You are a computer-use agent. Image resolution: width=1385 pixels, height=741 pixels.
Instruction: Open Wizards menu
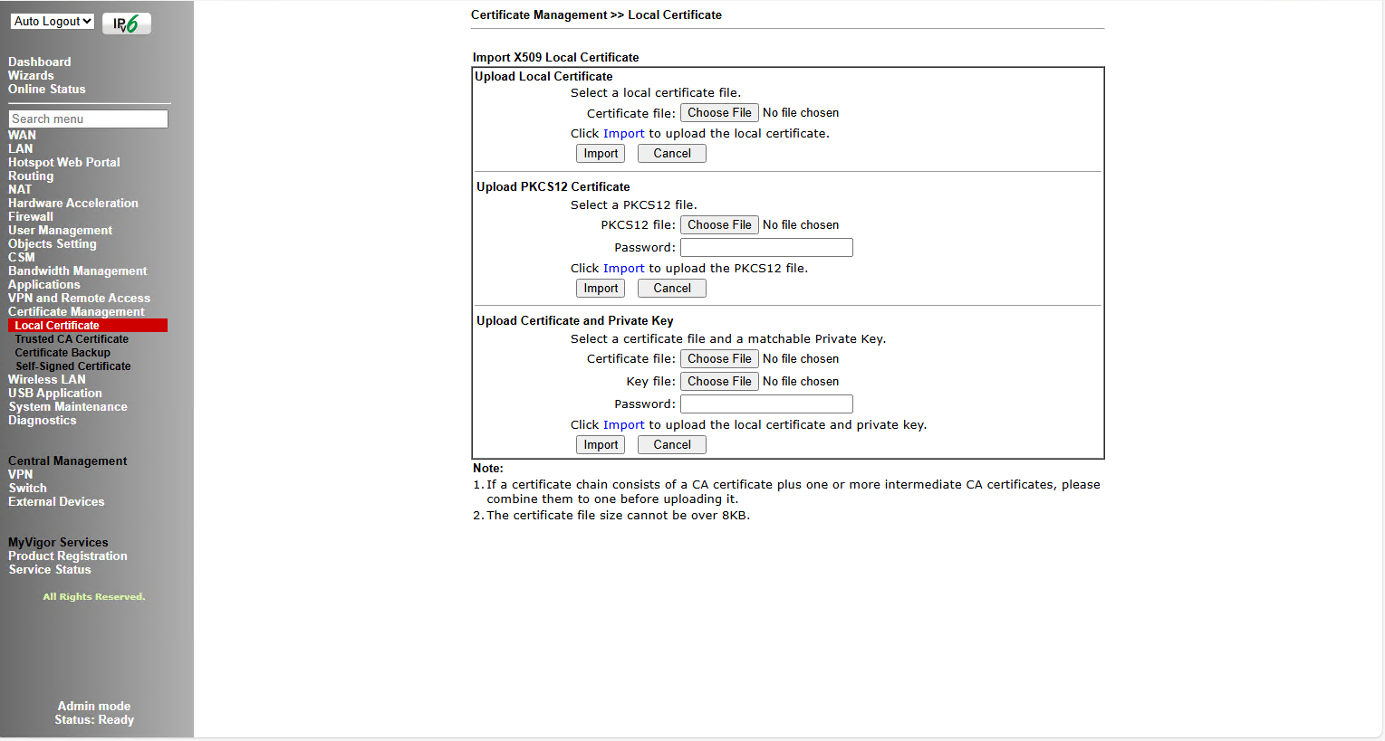(x=31, y=75)
